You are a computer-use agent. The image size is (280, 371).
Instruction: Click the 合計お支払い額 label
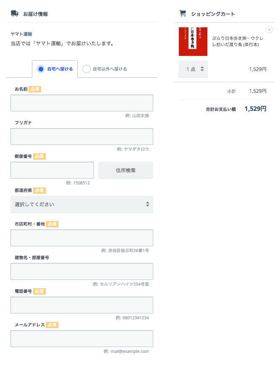pos(221,109)
